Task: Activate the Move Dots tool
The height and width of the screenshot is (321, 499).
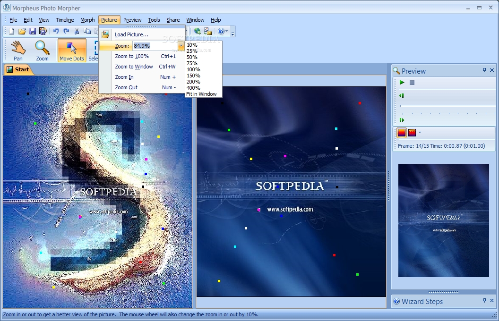Action: coord(72,51)
